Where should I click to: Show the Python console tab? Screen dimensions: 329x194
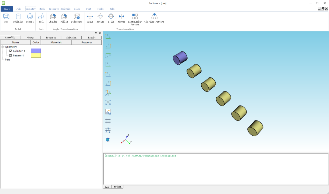click(x=117, y=187)
